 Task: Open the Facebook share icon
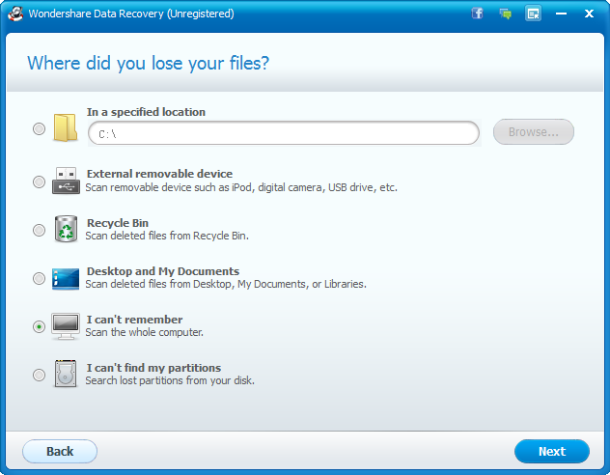pos(477,14)
